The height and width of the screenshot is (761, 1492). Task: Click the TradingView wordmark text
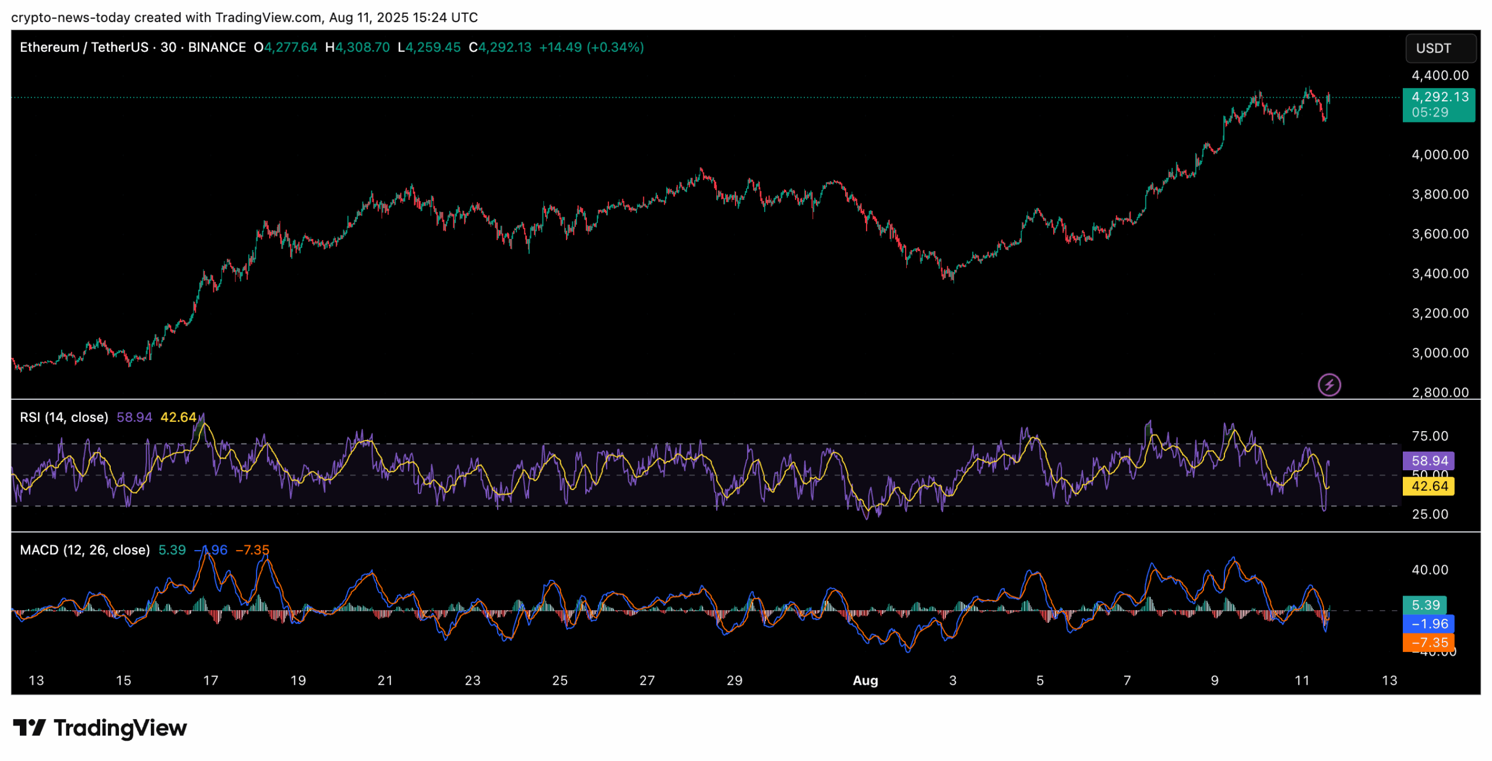120,727
